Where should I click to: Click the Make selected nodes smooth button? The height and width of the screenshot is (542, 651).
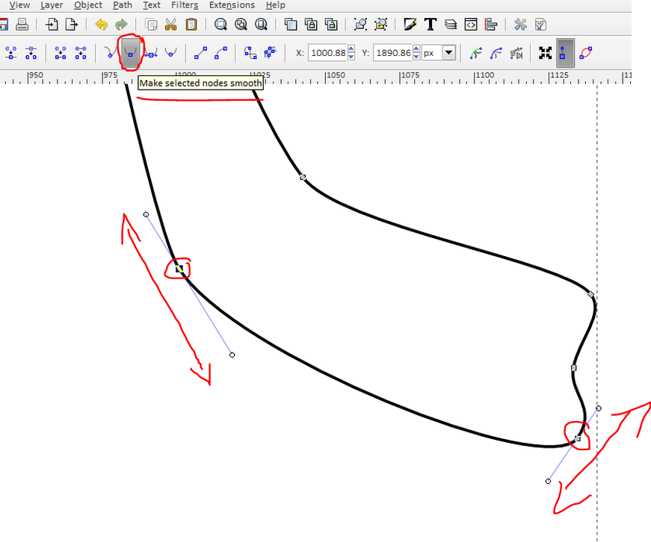[x=131, y=53]
